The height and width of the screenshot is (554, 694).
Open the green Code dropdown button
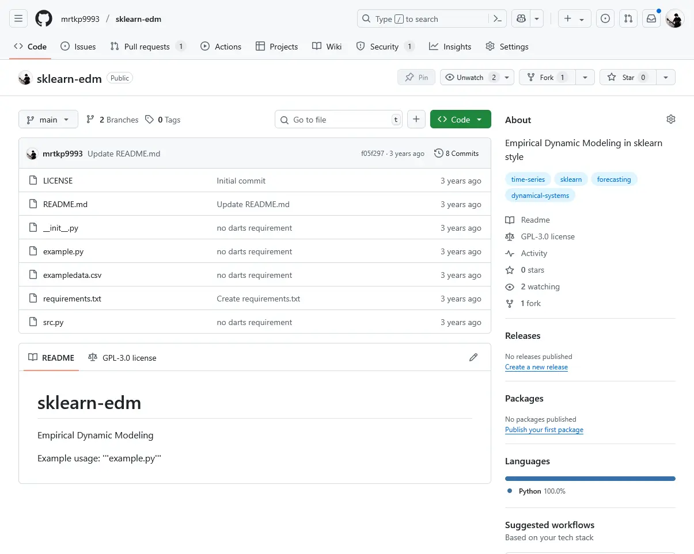click(461, 119)
